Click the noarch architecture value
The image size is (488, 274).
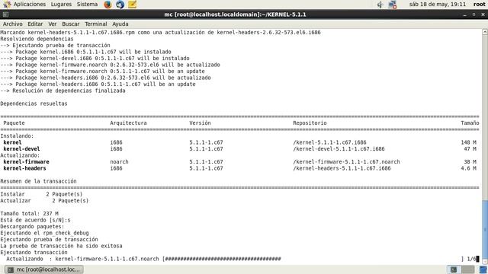click(x=119, y=162)
